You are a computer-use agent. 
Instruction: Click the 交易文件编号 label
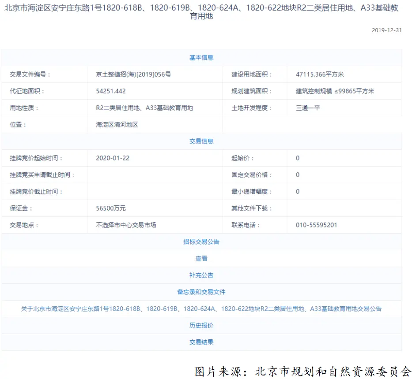point(30,74)
